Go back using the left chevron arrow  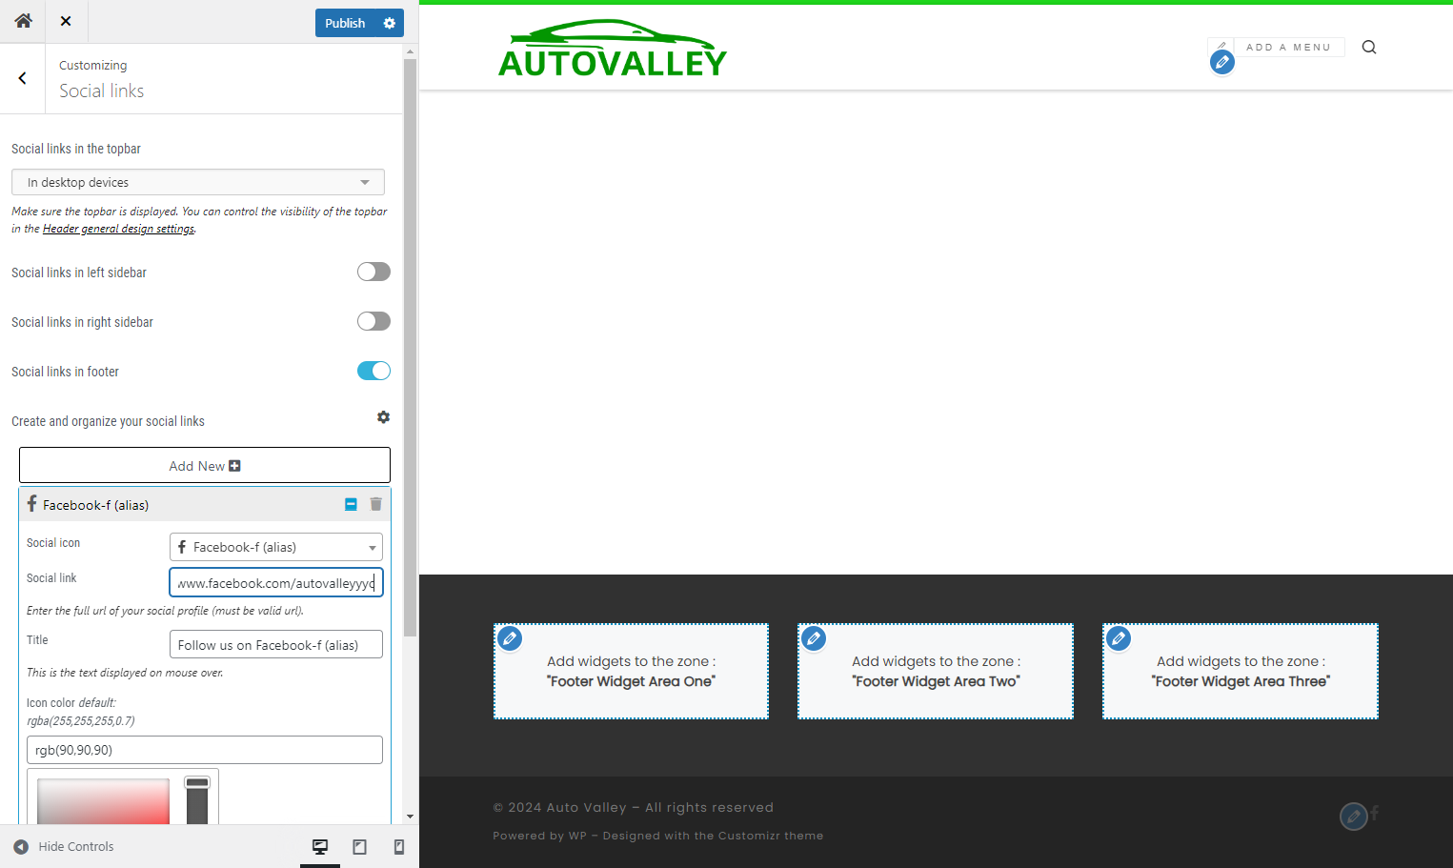coord(22,78)
